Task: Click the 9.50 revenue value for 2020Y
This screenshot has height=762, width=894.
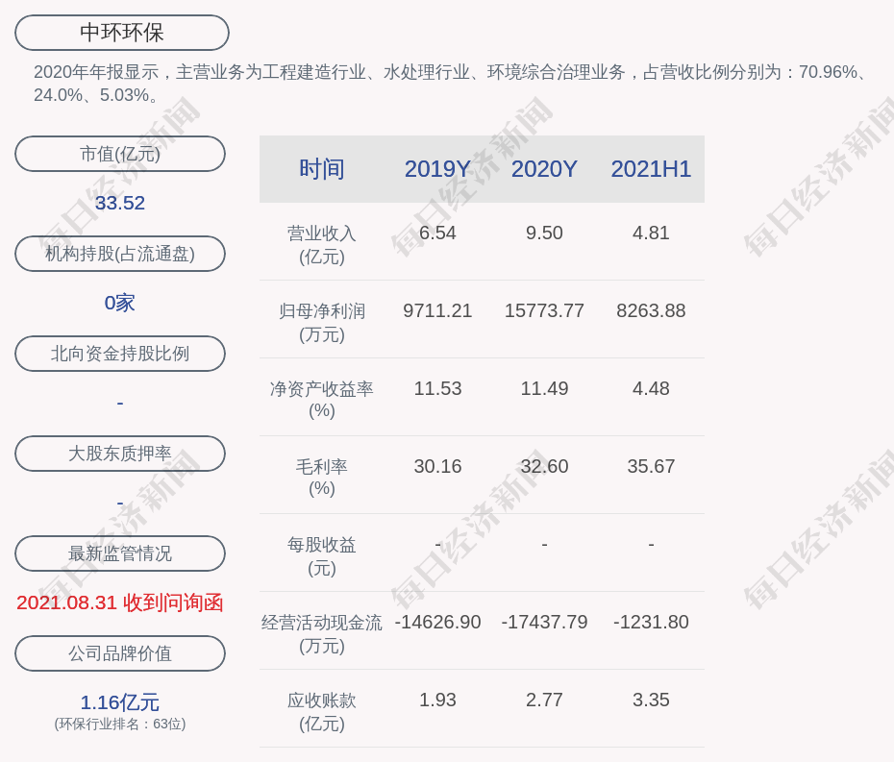Action: (x=544, y=234)
